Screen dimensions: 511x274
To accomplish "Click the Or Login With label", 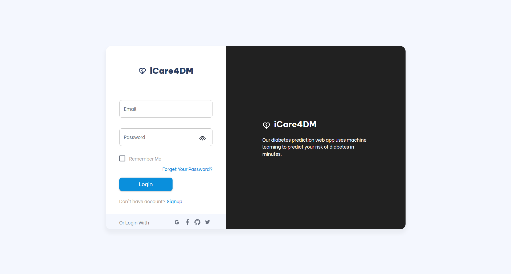I will (134, 223).
